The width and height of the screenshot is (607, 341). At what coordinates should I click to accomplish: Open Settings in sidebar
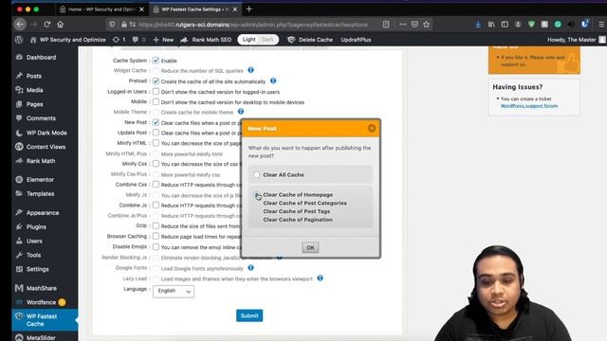click(x=38, y=269)
